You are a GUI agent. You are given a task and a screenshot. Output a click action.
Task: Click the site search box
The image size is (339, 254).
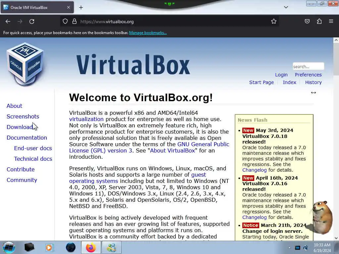click(308, 66)
